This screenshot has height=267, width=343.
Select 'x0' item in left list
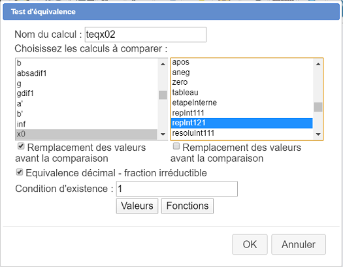[x=87, y=134]
